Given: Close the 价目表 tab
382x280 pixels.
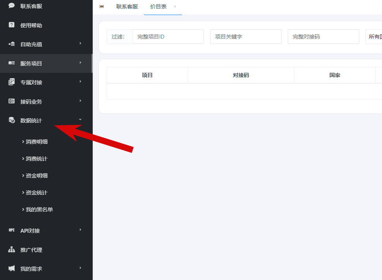Looking at the screenshot, I should (175, 7).
